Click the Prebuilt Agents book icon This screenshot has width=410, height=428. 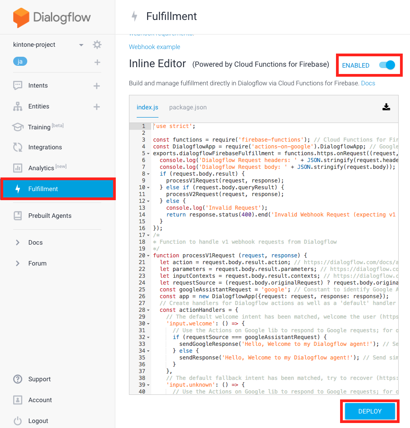[x=18, y=216]
